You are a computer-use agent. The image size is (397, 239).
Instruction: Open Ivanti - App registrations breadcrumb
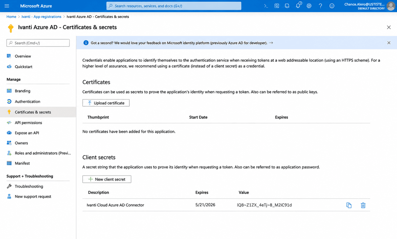click(x=41, y=17)
